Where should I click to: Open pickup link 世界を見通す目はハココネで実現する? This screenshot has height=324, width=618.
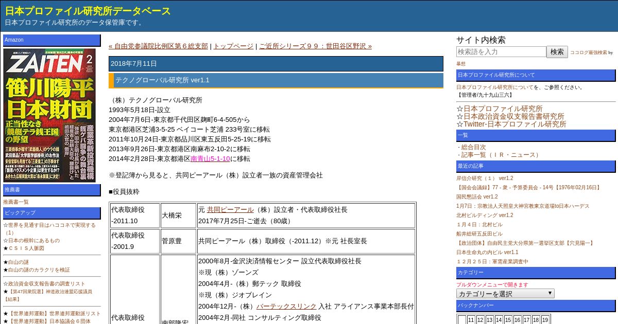tap(49, 228)
